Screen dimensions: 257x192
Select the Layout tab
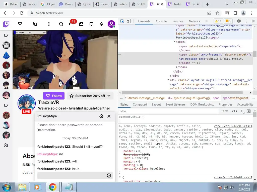pyautogui.click(x=156, y=104)
